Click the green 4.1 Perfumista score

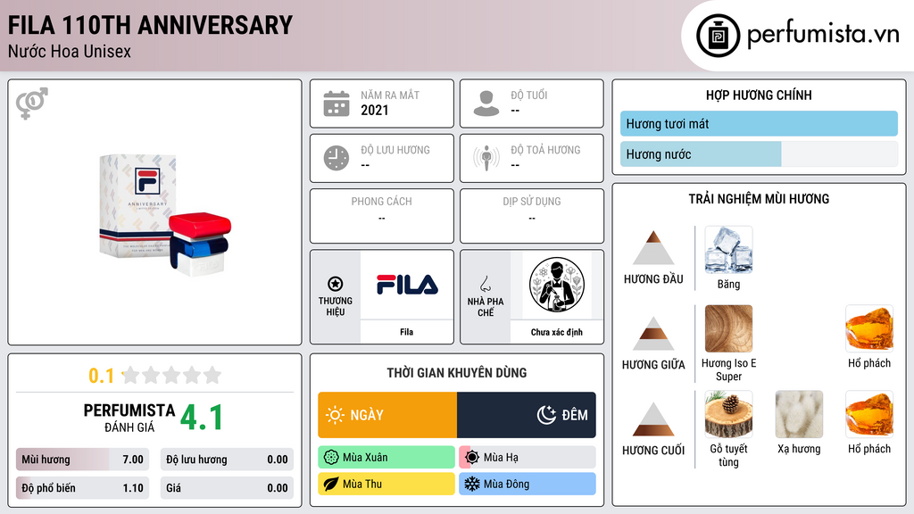(x=202, y=418)
